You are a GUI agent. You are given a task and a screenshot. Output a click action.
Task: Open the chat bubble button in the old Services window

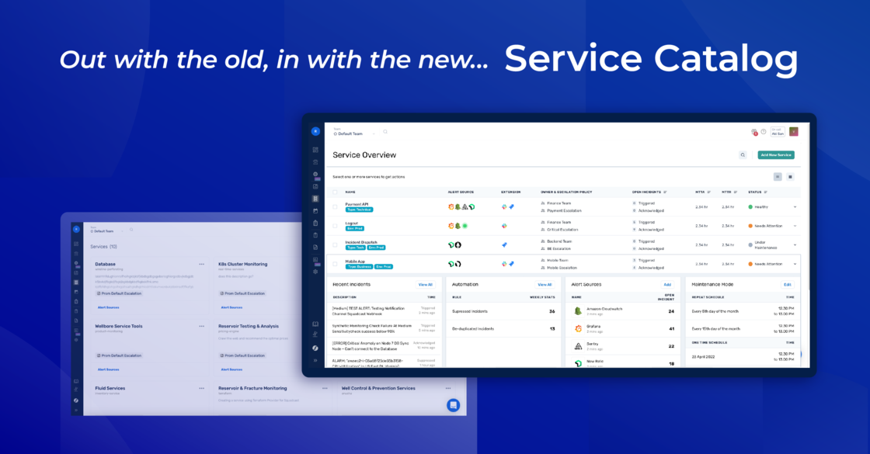tap(454, 405)
